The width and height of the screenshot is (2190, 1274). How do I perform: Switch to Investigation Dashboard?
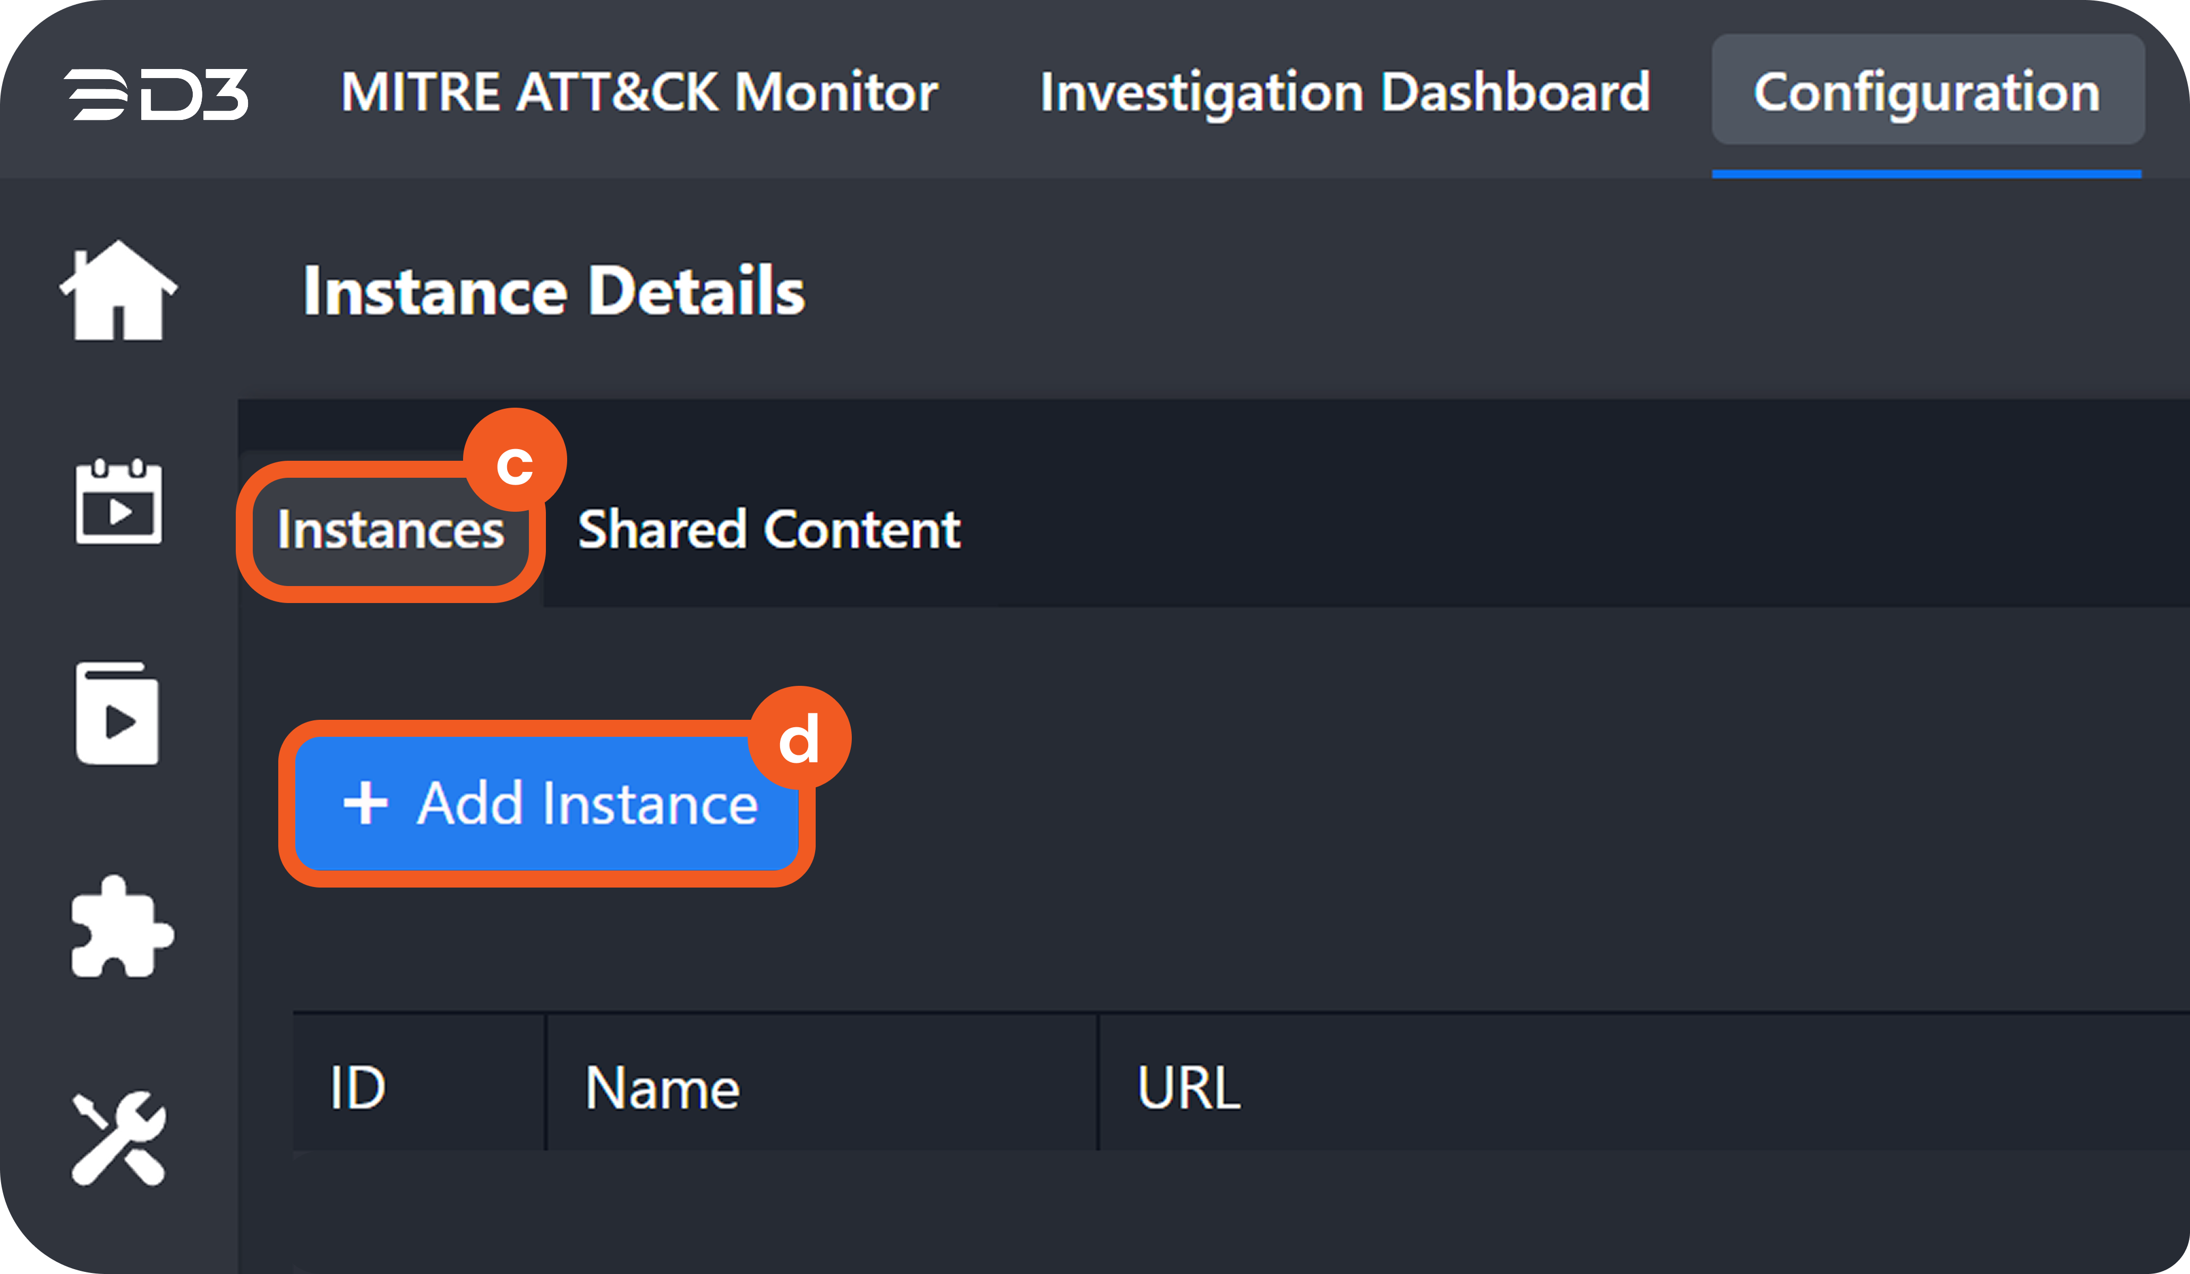(x=1345, y=92)
